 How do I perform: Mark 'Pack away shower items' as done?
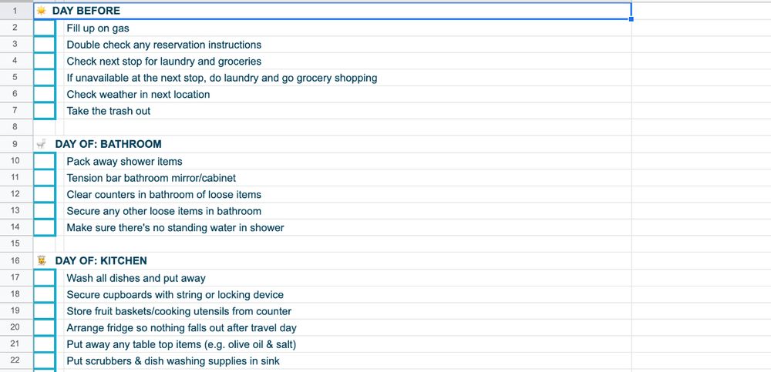(x=45, y=162)
